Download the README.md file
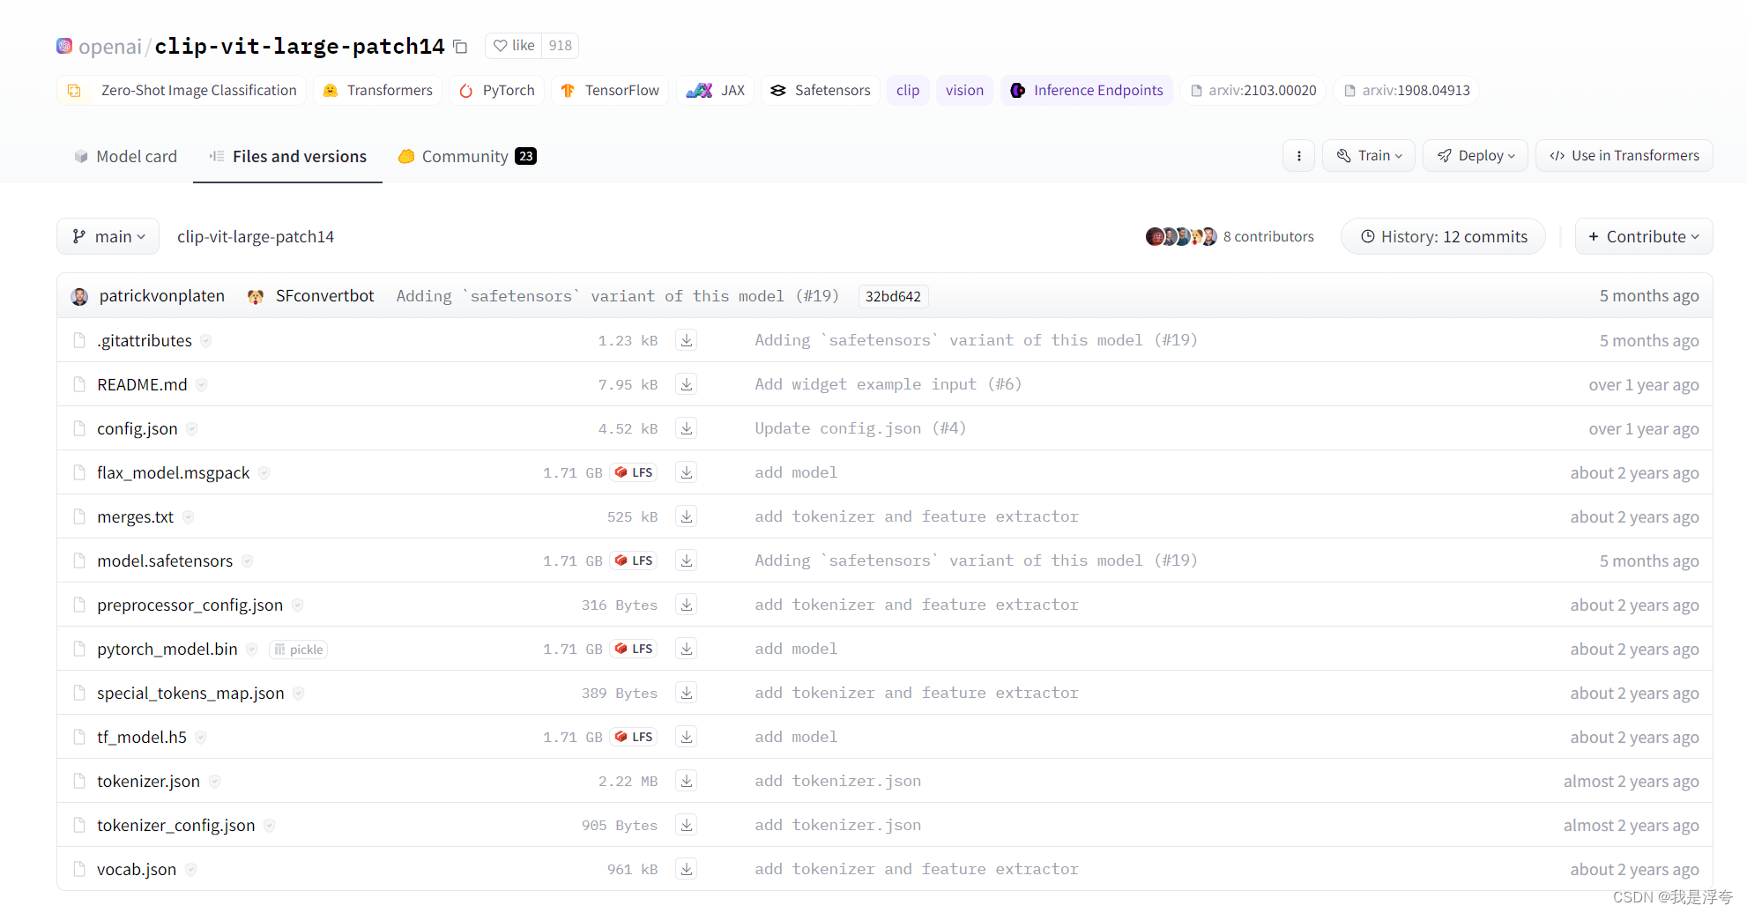The width and height of the screenshot is (1747, 913). pos(687,384)
